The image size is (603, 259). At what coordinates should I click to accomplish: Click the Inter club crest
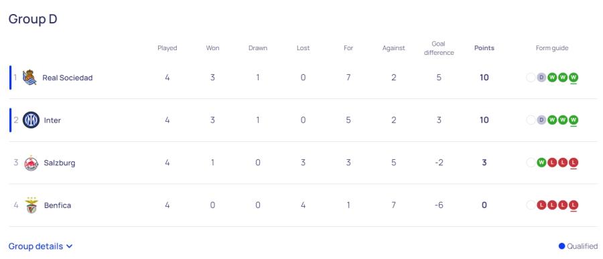(x=31, y=120)
